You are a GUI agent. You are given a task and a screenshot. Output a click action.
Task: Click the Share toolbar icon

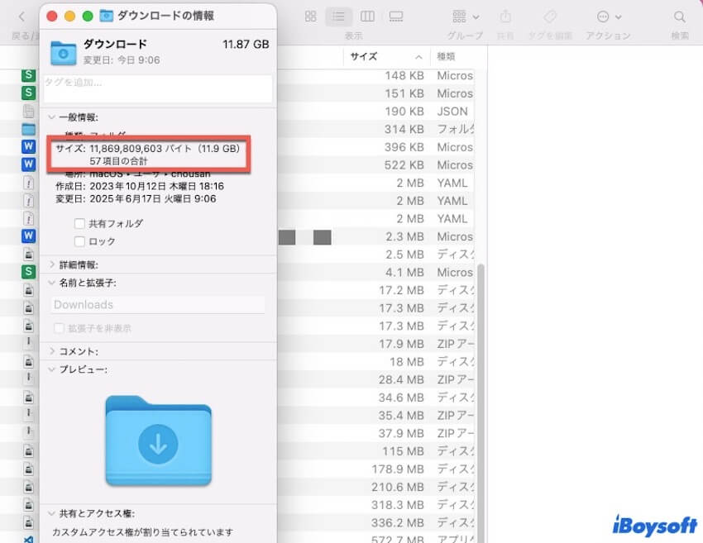(x=506, y=17)
